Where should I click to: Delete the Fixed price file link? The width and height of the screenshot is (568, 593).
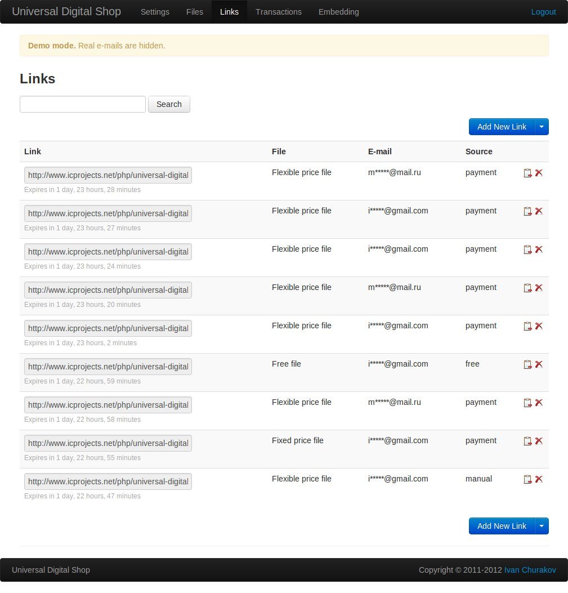539,441
